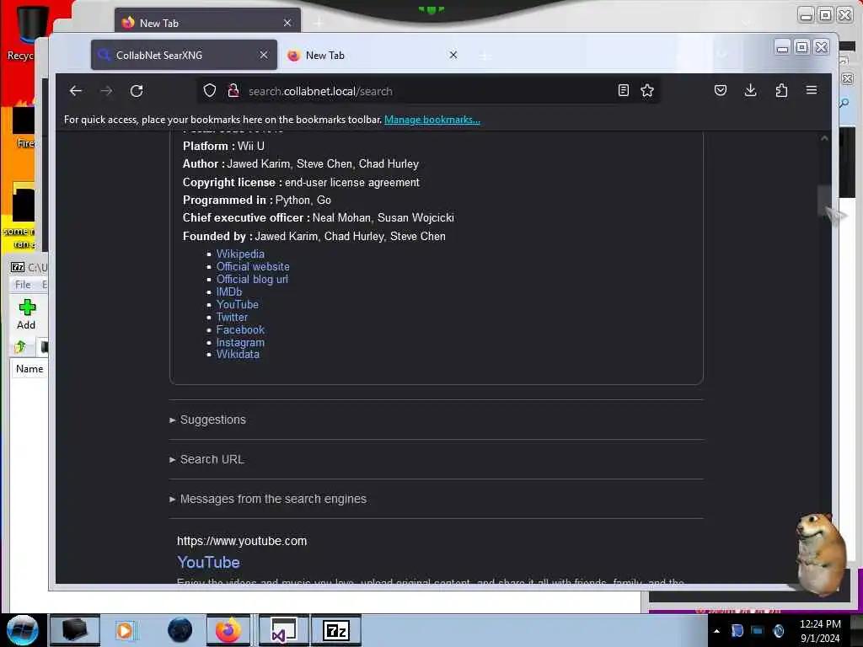Open the Wikipedia link
Viewport: 863px width, 647px height.
pos(240,254)
